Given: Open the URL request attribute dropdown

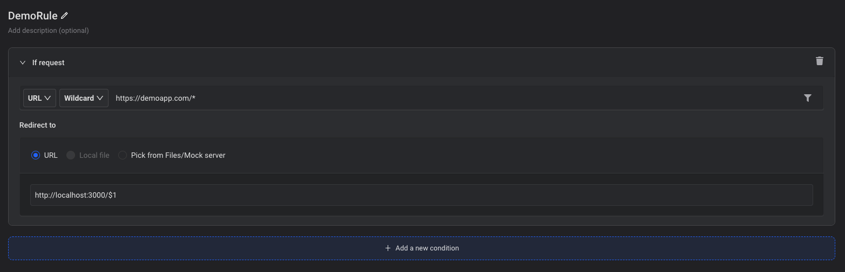Looking at the screenshot, I should tap(39, 98).
